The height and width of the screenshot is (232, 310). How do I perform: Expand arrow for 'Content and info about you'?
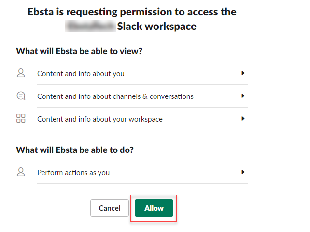click(x=243, y=73)
